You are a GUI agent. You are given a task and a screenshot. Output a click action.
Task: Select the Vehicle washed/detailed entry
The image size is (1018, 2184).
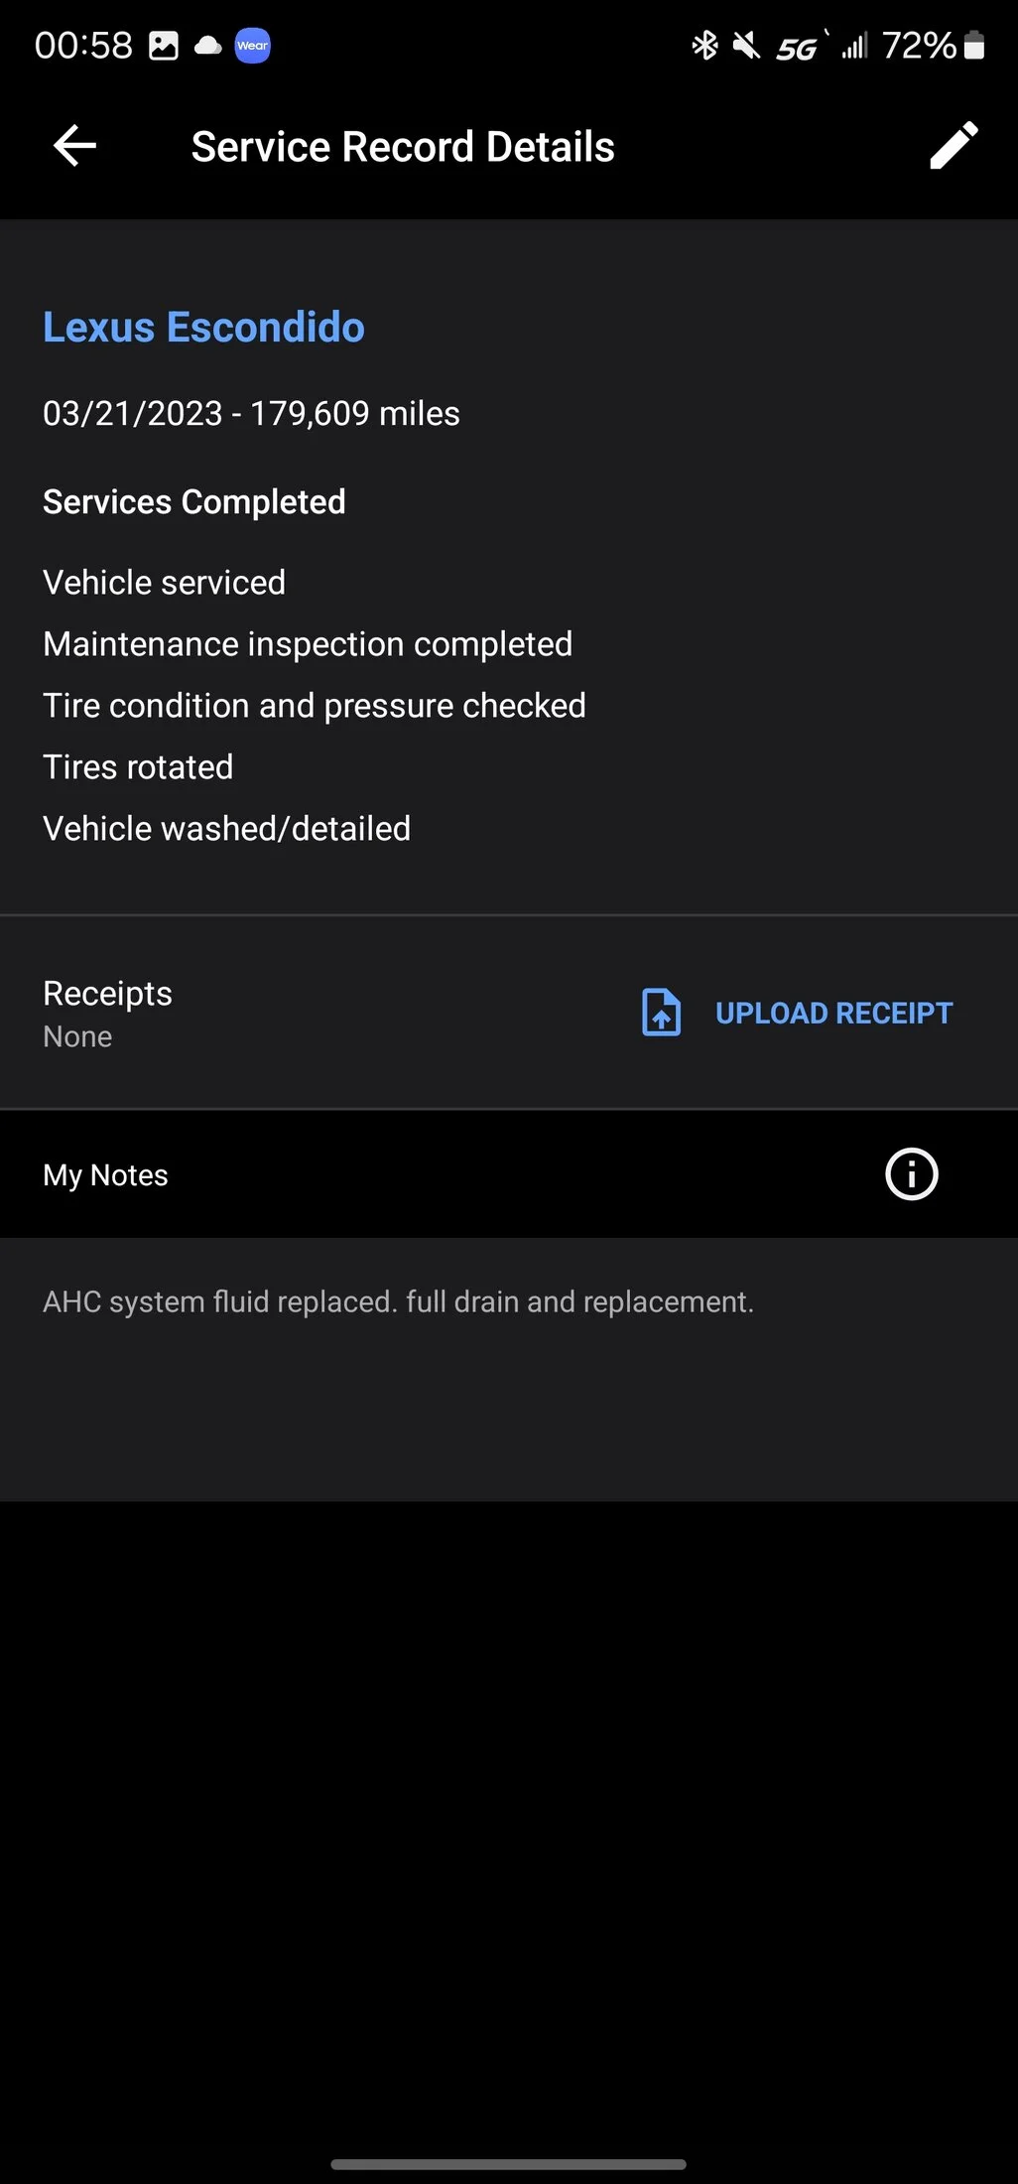226,829
